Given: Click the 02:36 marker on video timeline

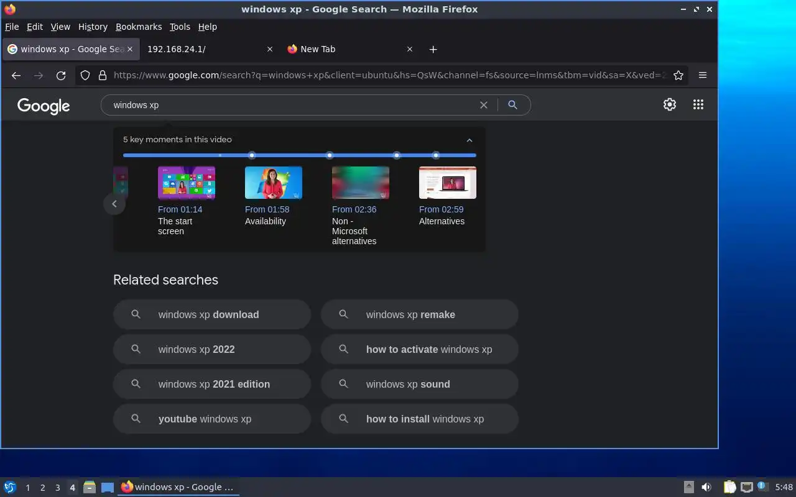Looking at the screenshot, I should point(397,155).
